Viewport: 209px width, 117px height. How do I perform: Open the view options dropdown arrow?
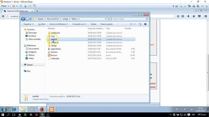coord(135,24)
